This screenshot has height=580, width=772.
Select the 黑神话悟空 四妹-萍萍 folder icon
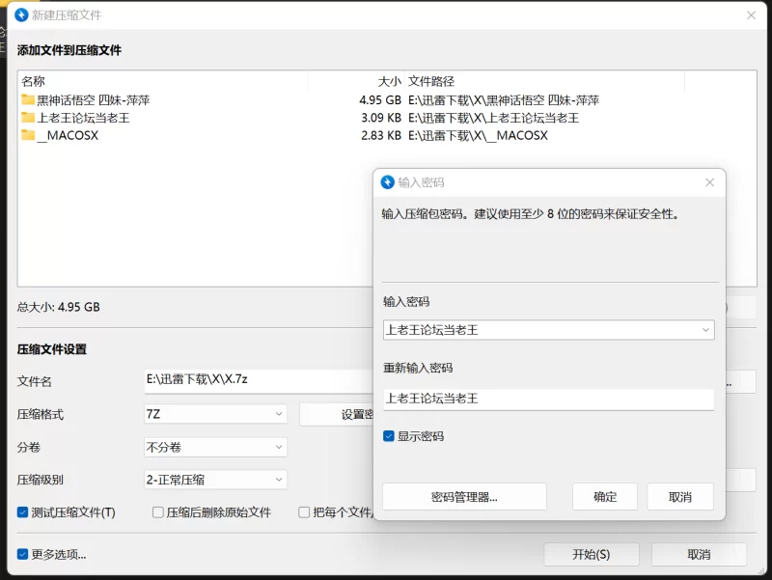[x=28, y=100]
